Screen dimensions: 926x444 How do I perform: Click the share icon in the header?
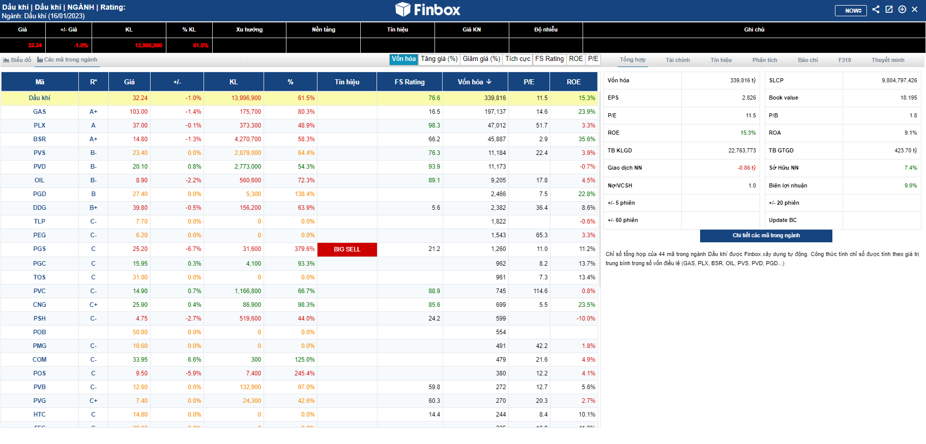(876, 9)
